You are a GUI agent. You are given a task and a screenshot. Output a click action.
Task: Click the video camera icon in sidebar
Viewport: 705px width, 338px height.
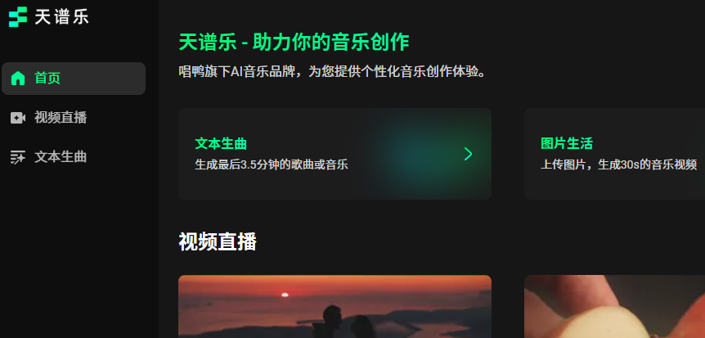(18, 118)
